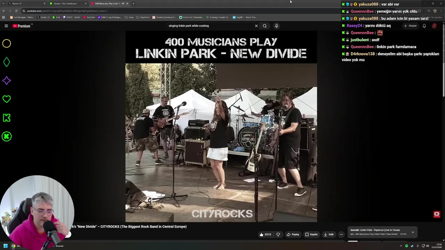Click the username Keasy24 in chat
This screenshot has width=445, height=250.
click(x=354, y=26)
